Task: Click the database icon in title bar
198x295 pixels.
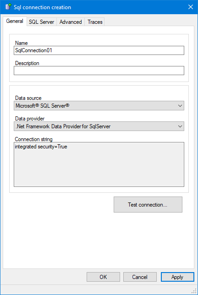Action: click(8, 7)
